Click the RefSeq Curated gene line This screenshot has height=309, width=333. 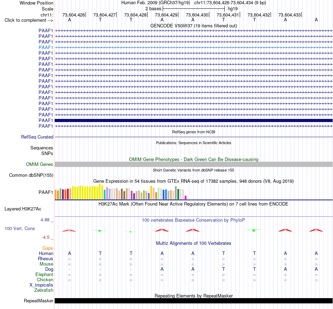[x=193, y=137]
